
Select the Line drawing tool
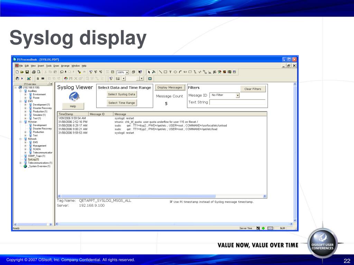(x=160, y=72)
